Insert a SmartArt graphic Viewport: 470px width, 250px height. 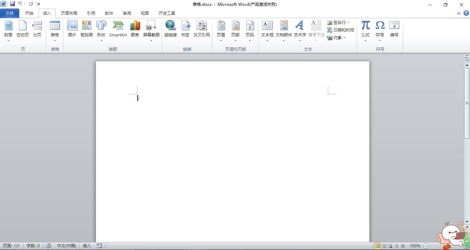point(118,29)
